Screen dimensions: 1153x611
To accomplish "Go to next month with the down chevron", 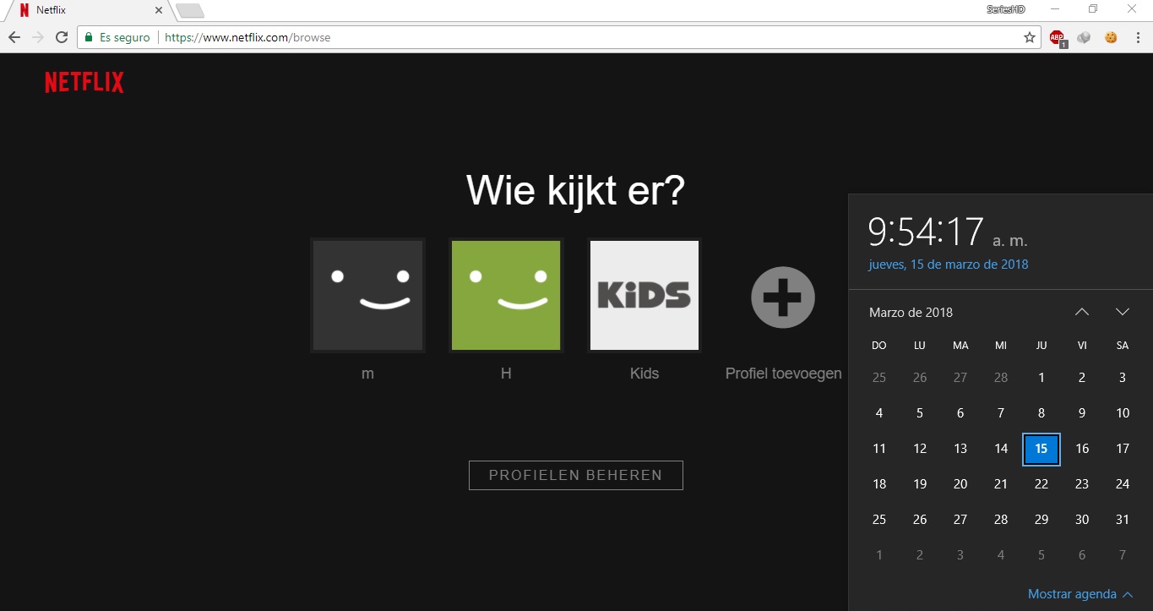I will pyautogui.click(x=1123, y=312).
